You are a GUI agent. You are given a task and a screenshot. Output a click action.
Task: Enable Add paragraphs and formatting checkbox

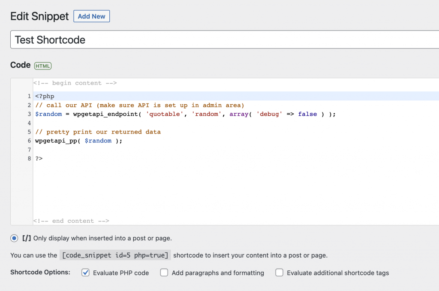coord(164,273)
